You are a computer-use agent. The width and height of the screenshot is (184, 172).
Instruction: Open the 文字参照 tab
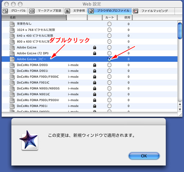75,11
